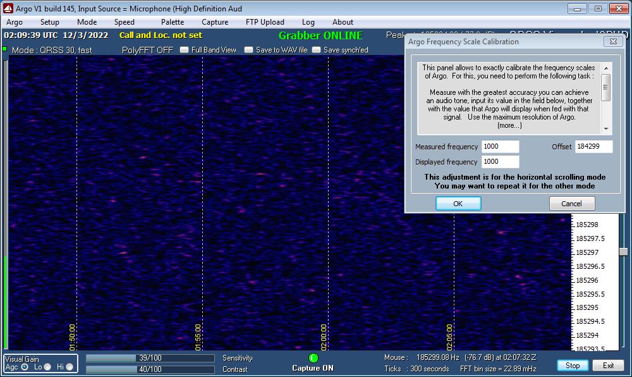Click the Stop button
The image size is (632, 377).
coord(573,366)
